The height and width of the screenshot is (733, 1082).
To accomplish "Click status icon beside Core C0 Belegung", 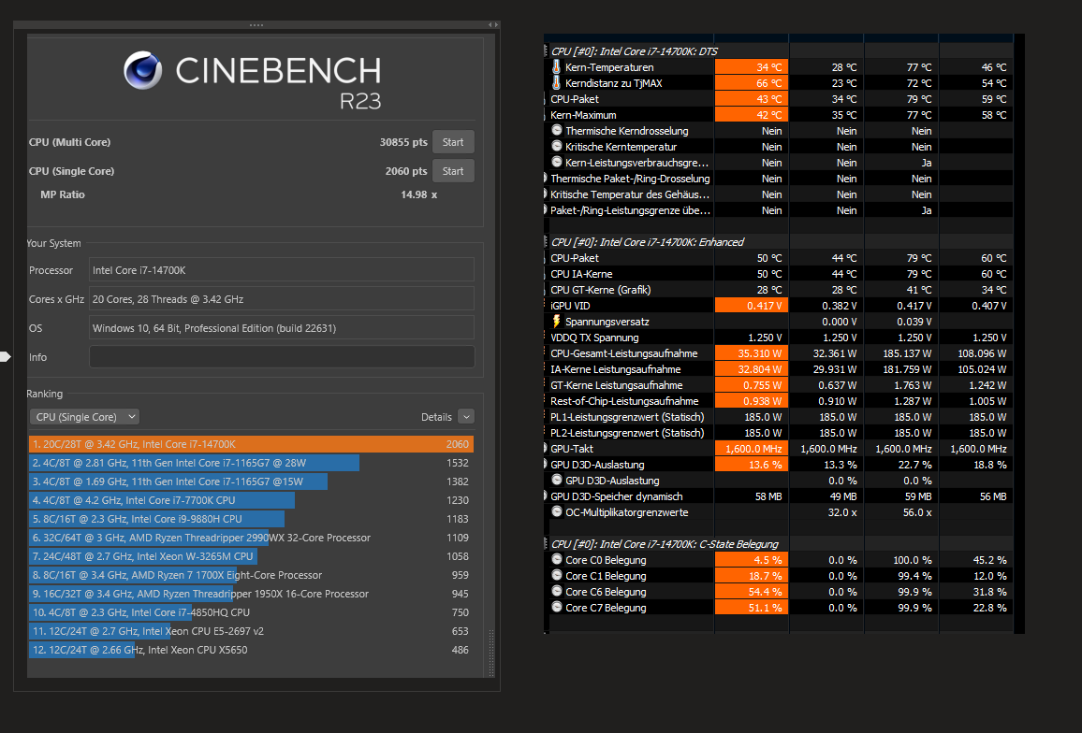I will (556, 559).
